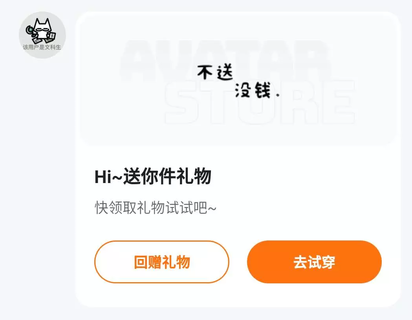Tap the 不送 handwritten text

pyautogui.click(x=215, y=72)
